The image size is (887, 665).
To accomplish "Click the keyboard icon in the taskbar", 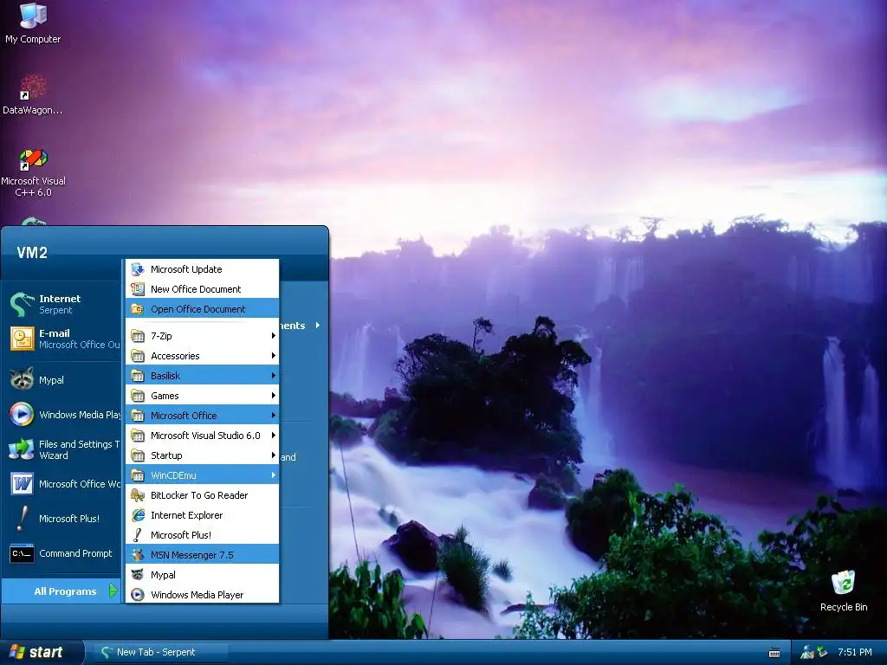I will pos(774,653).
